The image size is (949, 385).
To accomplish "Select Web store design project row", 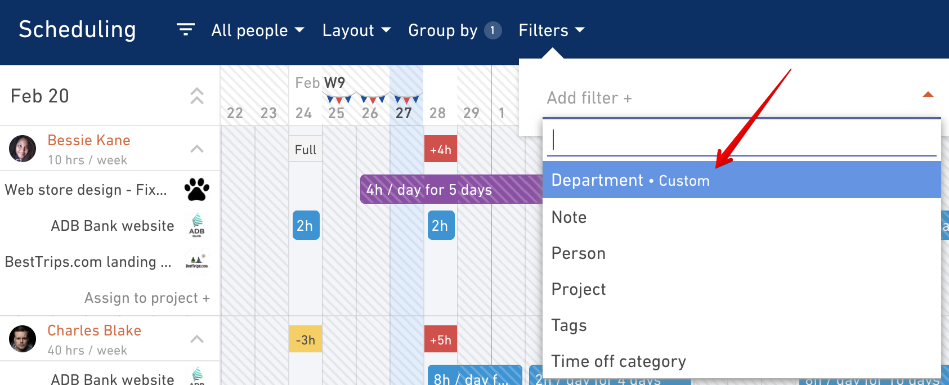I will [110, 190].
